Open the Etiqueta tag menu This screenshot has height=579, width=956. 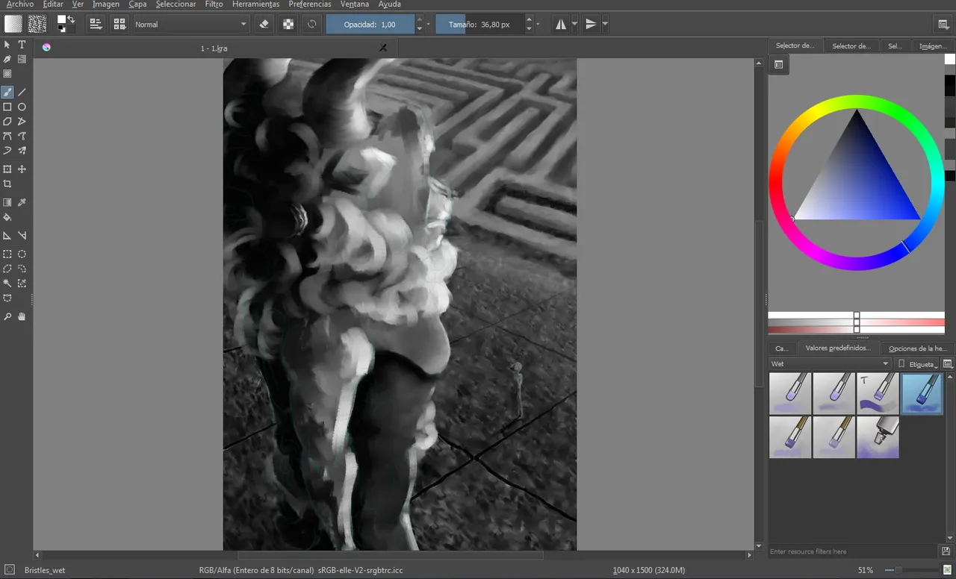[x=918, y=364]
